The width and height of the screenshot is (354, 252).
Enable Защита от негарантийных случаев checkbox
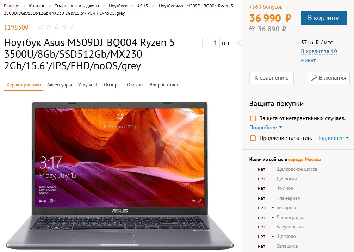253,118
